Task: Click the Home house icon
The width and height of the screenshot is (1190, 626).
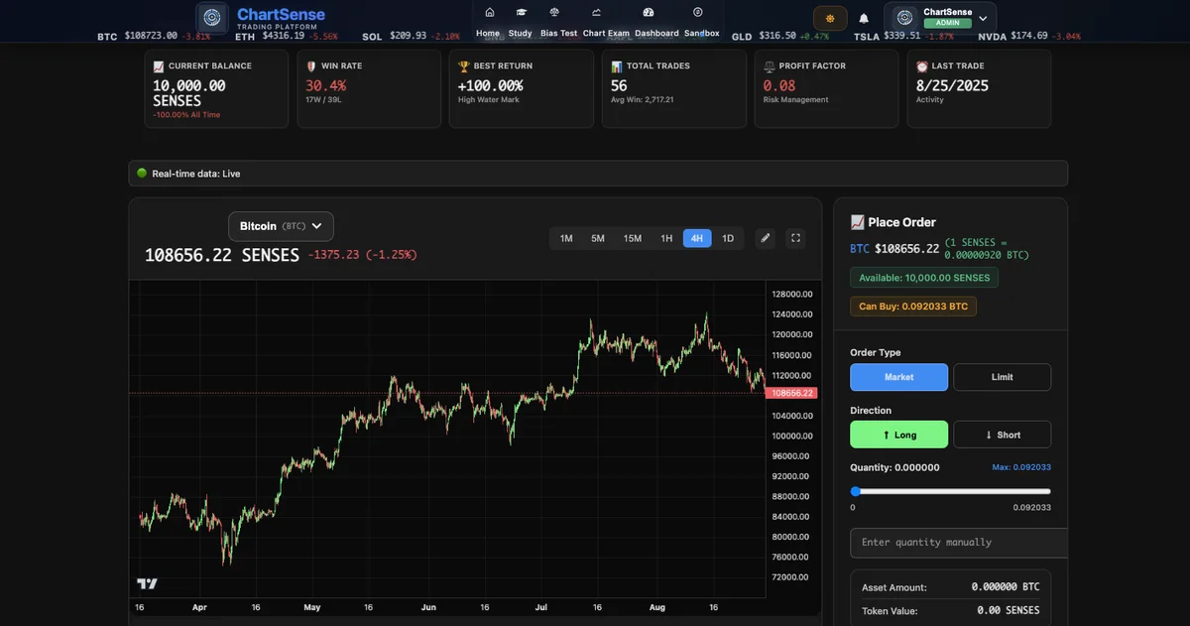Action: tap(489, 12)
